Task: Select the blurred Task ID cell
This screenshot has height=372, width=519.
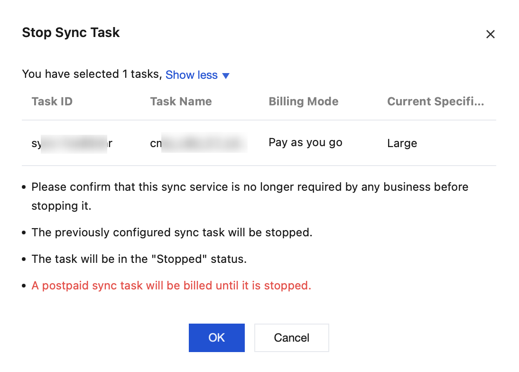Action: [72, 143]
